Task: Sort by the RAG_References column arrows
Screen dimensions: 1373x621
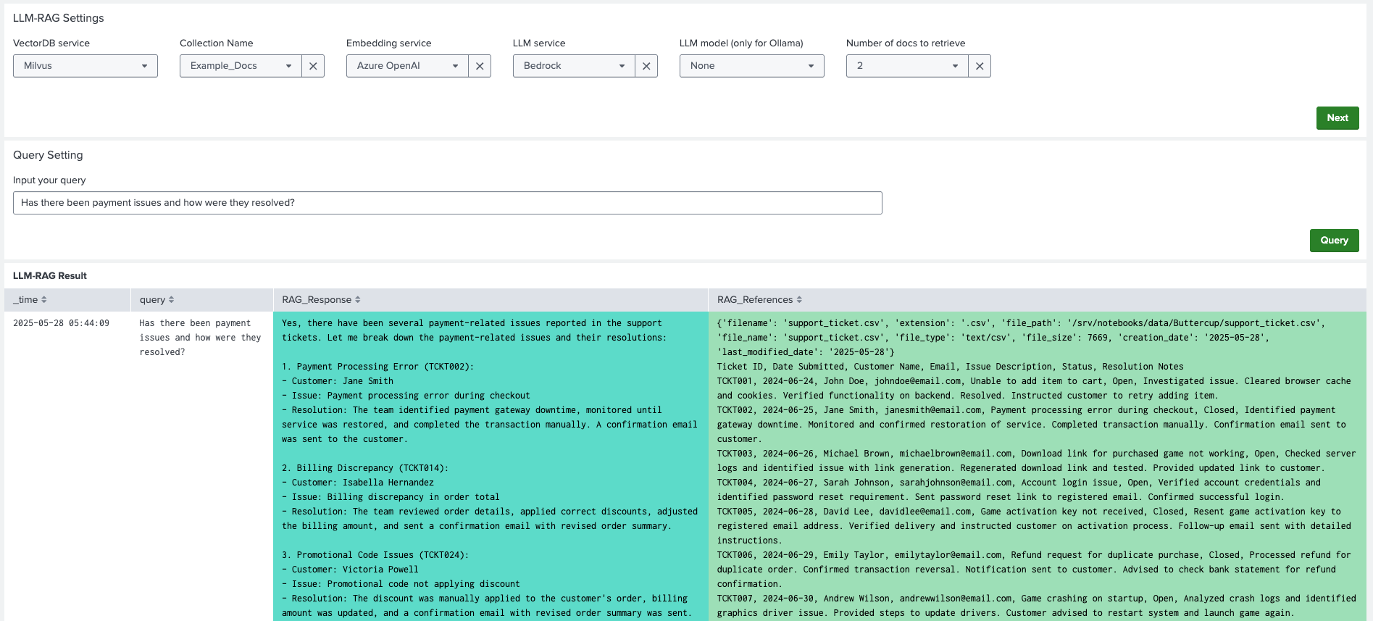Action: point(799,299)
